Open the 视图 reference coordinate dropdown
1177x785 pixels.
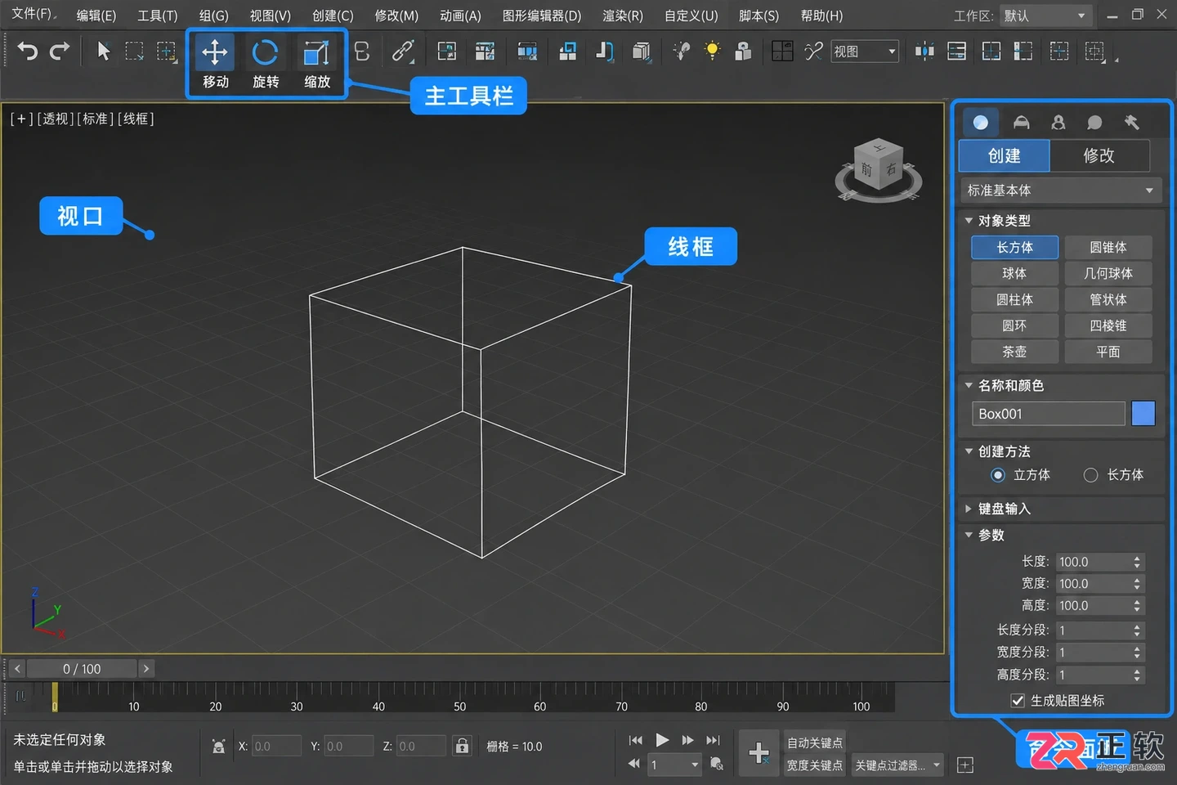click(865, 52)
